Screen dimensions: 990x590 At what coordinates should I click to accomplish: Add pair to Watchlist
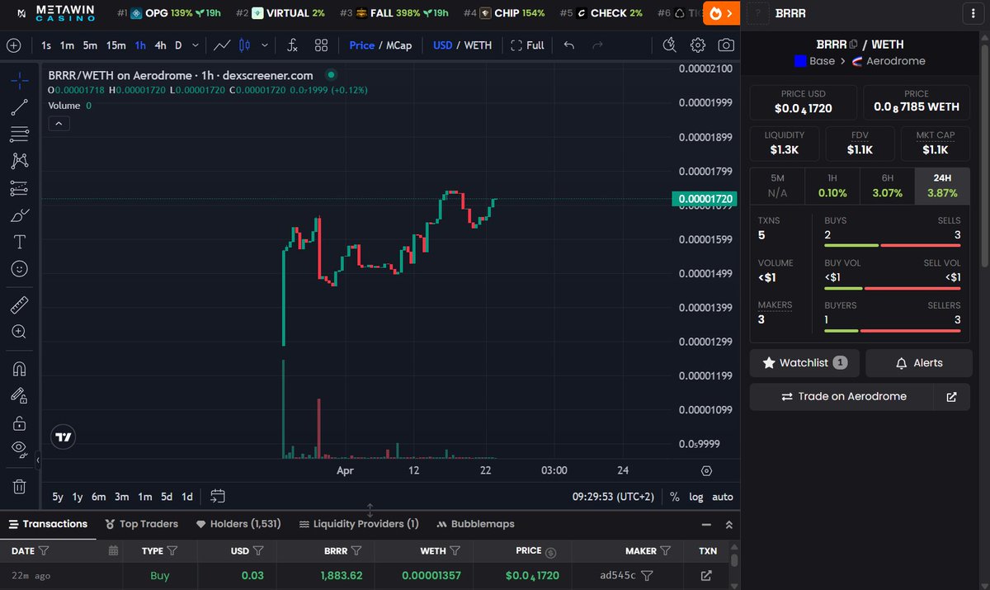(804, 363)
